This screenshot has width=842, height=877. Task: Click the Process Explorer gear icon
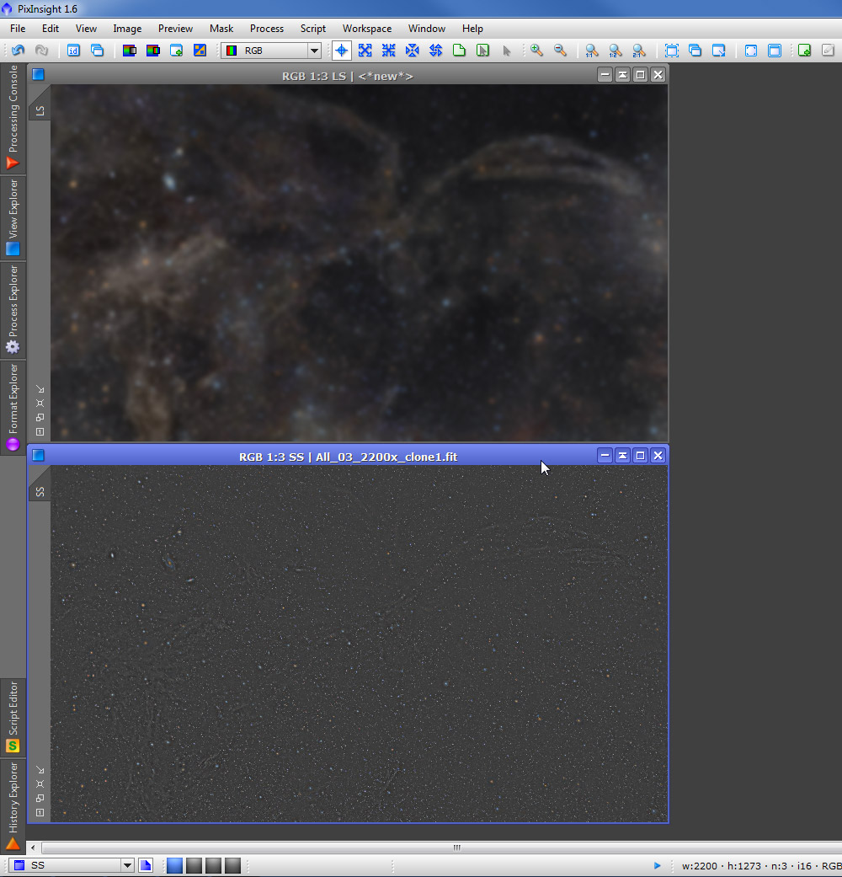(13, 346)
